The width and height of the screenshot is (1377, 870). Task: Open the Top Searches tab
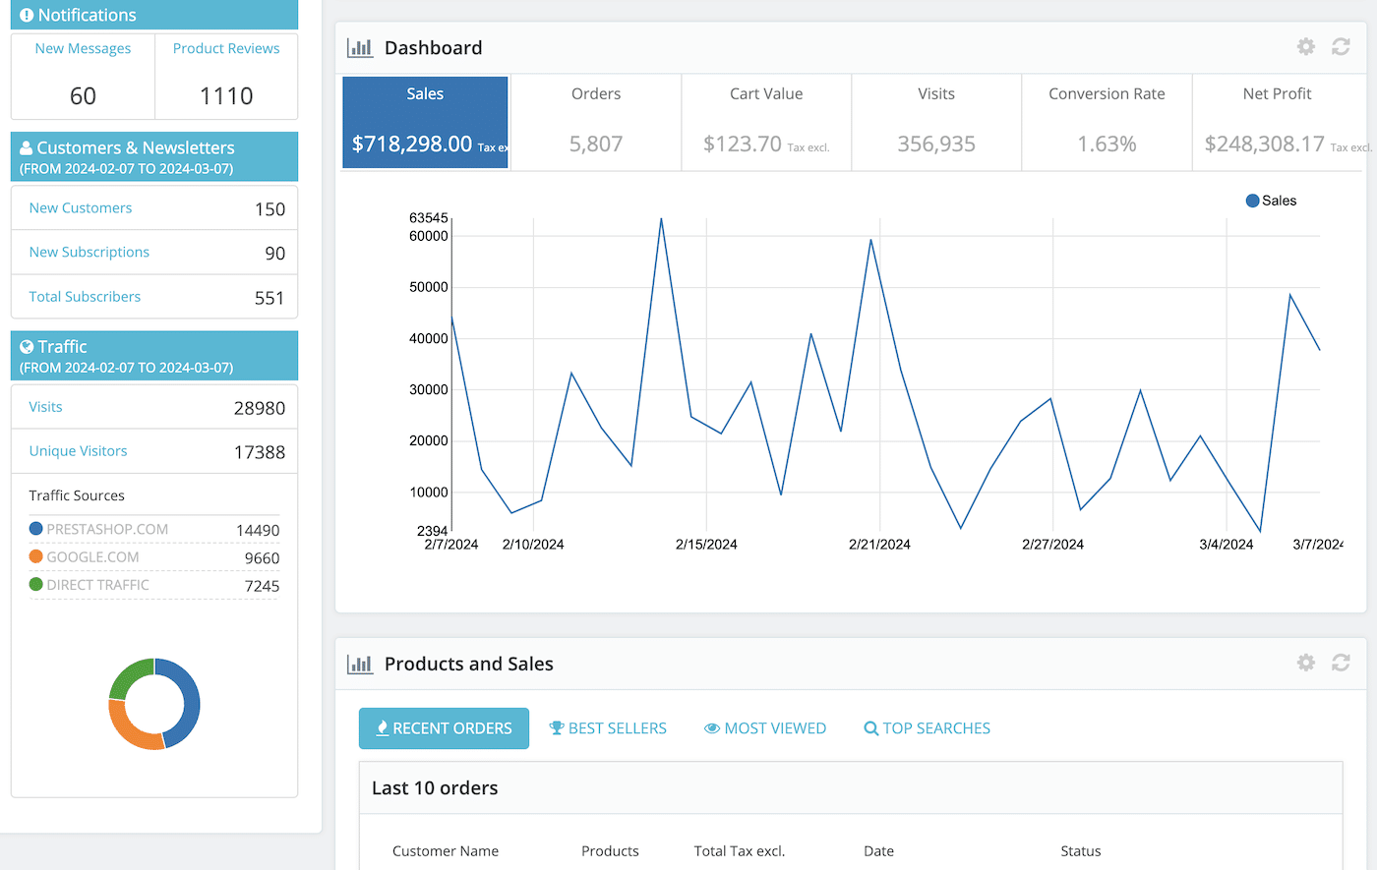pyautogui.click(x=927, y=727)
